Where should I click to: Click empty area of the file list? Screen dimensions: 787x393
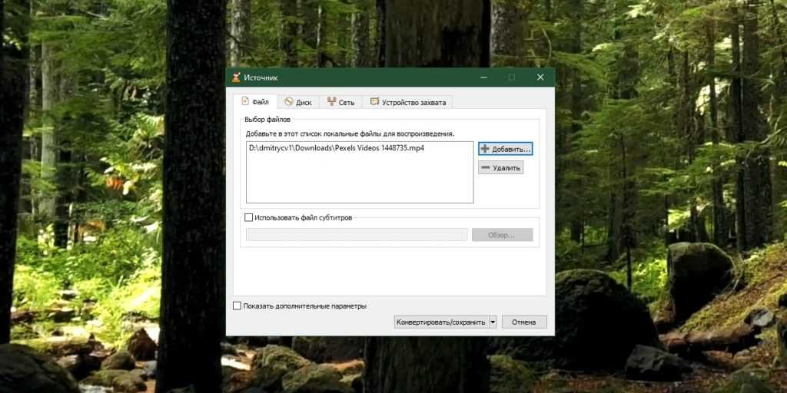(359, 182)
